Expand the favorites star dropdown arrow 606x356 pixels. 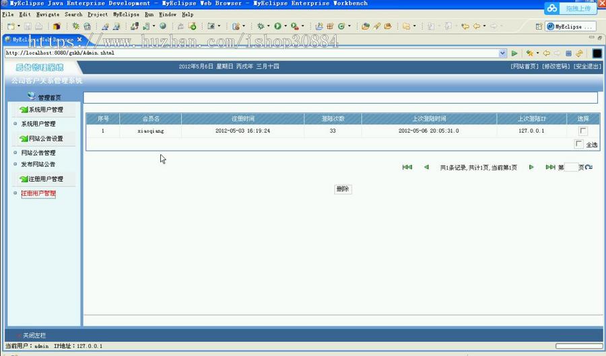537,53
